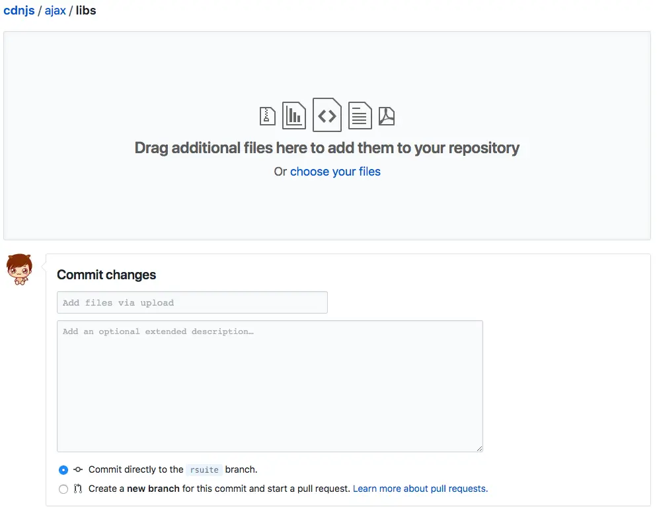Click the libs breadcrumb text
The width and height of the screenshot is (657, 511).
click(x=86, y=11)
